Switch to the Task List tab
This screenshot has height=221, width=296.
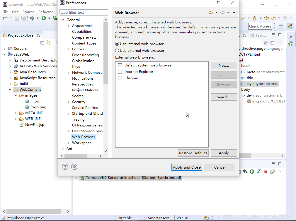click(x=258, y=35)
